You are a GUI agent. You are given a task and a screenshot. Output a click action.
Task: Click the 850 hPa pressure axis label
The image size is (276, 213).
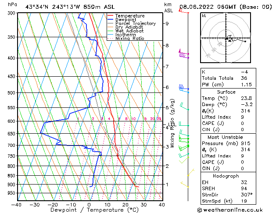pos(12,176)
